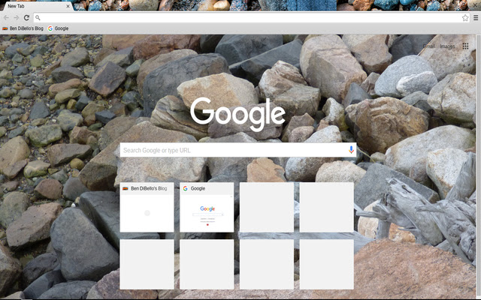
Task: Open the Chrome hamburger menu
Action: (x=476, y=18)
